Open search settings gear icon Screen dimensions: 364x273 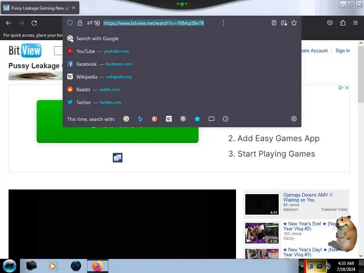(294, 119)
